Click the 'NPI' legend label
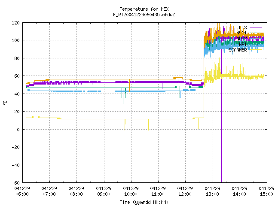 [243, 44]
